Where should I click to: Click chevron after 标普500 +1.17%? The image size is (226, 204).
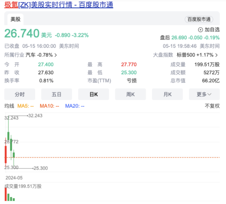click(216, 55)
